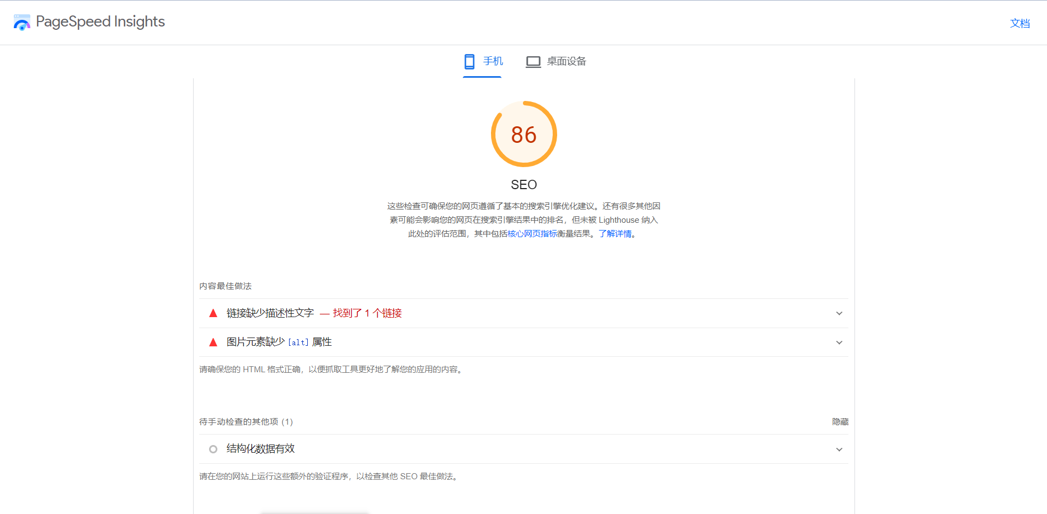Viewport: 1047px width, 514px height.
Task: Expand the 图片元素缺少 [alt] 属性 row
Action: click(x=839, y=342)
